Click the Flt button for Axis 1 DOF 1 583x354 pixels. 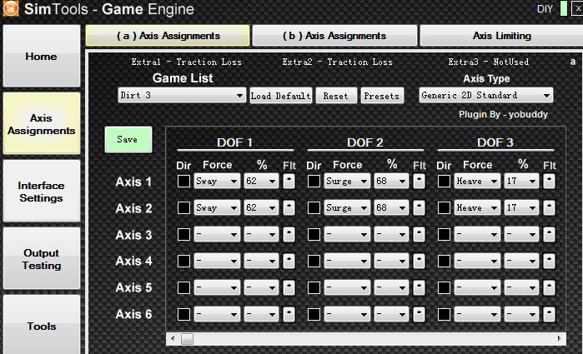click(289, 181)
